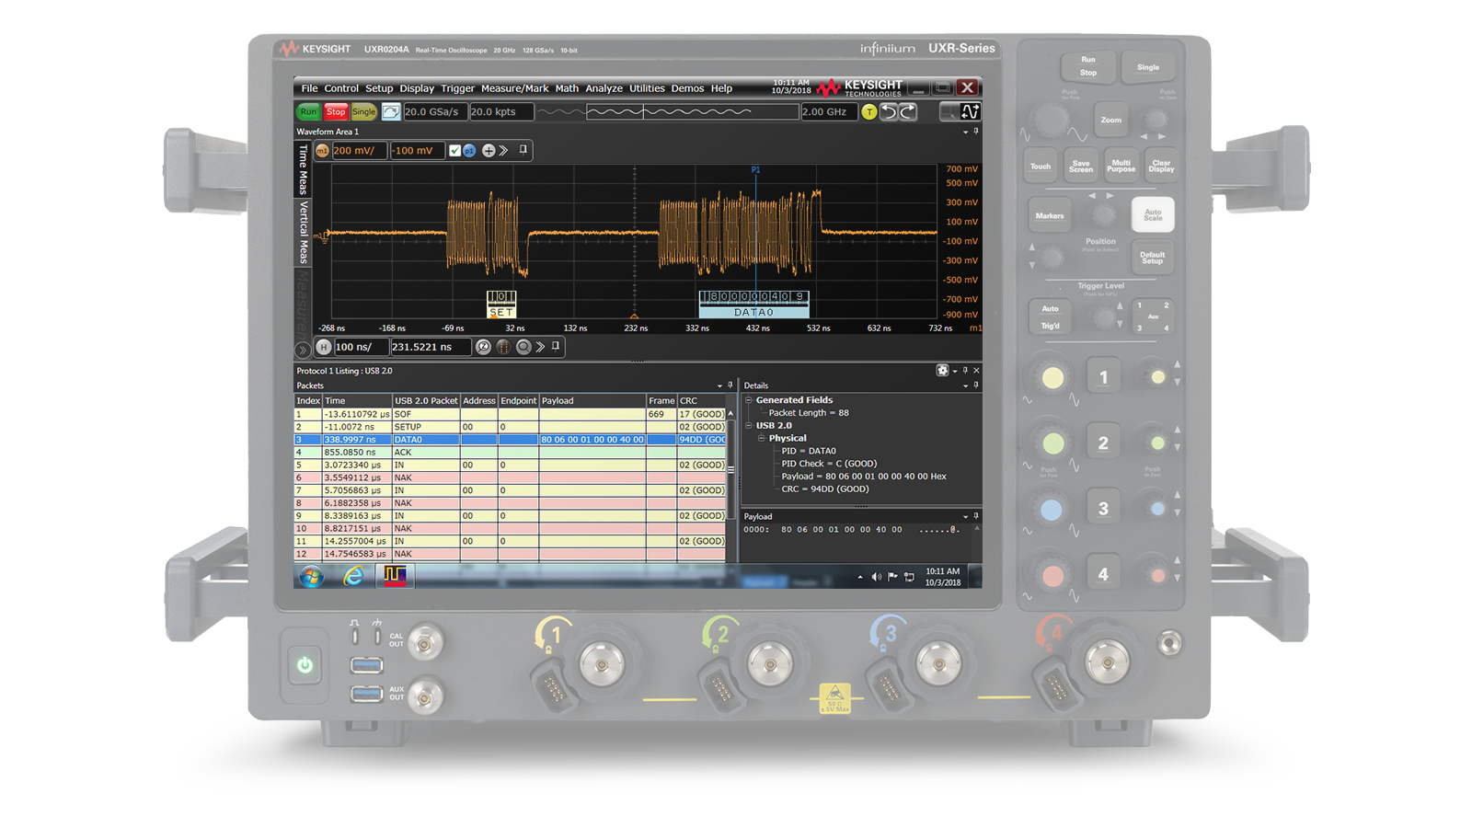The image size is (1472, 828).
Task: Open the waveform application icon in the taskbar
Action: pos(394,577)
